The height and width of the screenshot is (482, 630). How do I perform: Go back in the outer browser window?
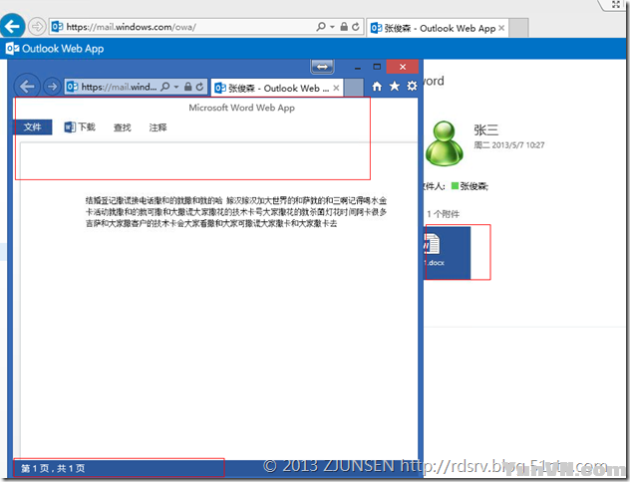point(12,27)
